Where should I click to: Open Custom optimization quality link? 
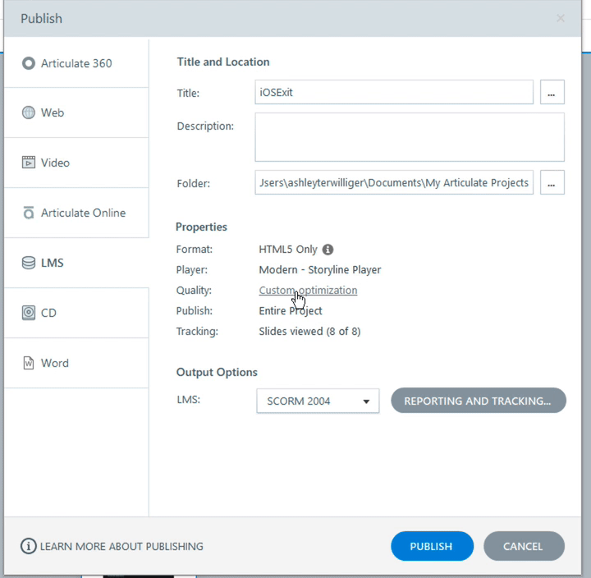308,291
